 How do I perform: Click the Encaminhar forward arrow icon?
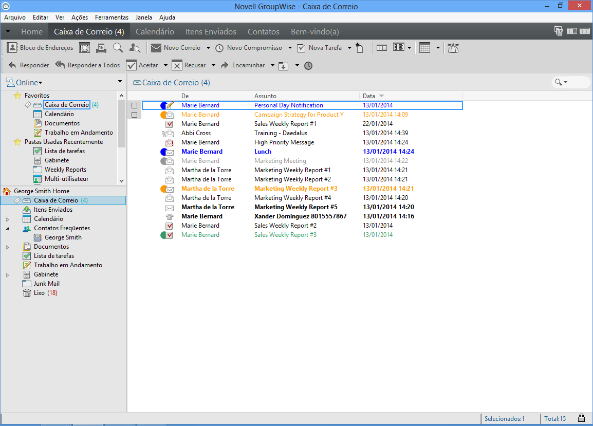point(225,65)
